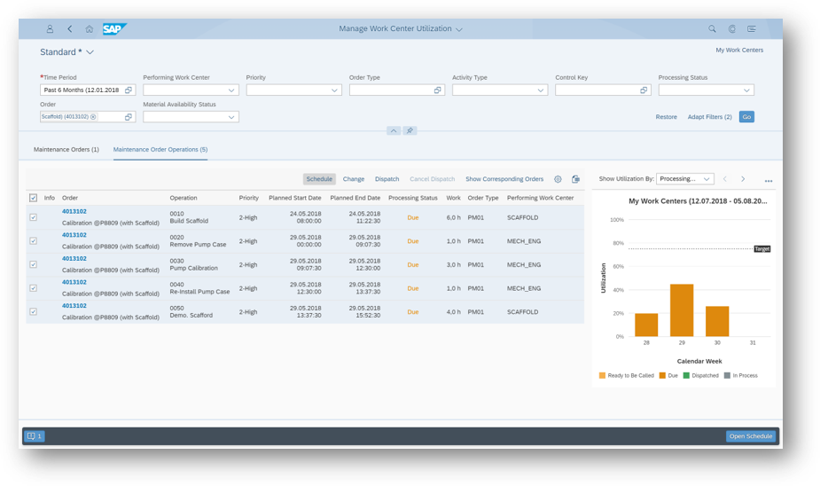Click the Dispatched legend green swatch
The image size is (820, 486).
click(686, 376)
